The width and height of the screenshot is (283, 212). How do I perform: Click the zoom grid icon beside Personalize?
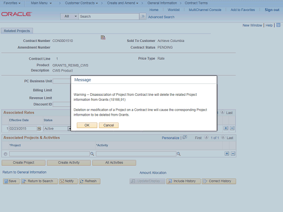[x=185, y=137]
